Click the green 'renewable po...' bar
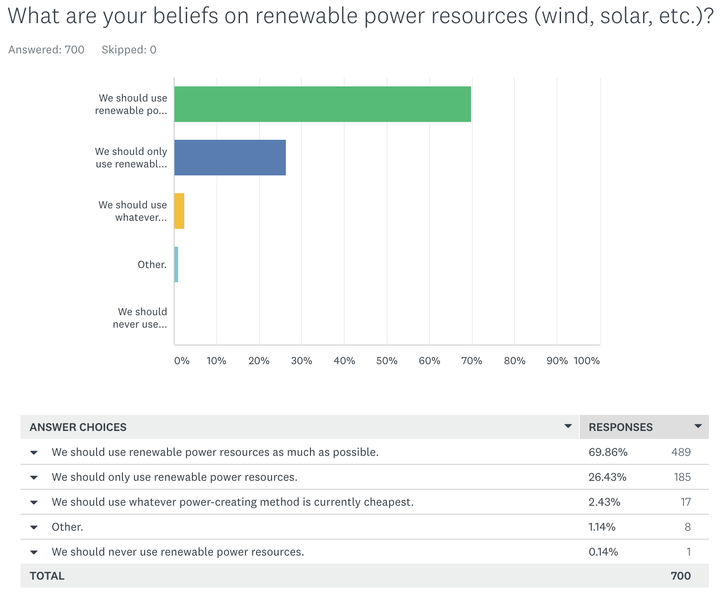This screenshot has width=724, height=593. tap(322, 104)
